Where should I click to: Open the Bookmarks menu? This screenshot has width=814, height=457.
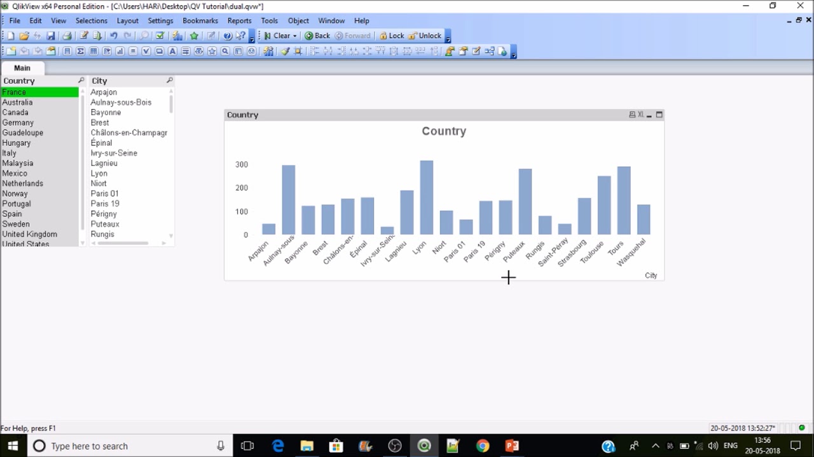pyautogui.click(x=200, y=20)
